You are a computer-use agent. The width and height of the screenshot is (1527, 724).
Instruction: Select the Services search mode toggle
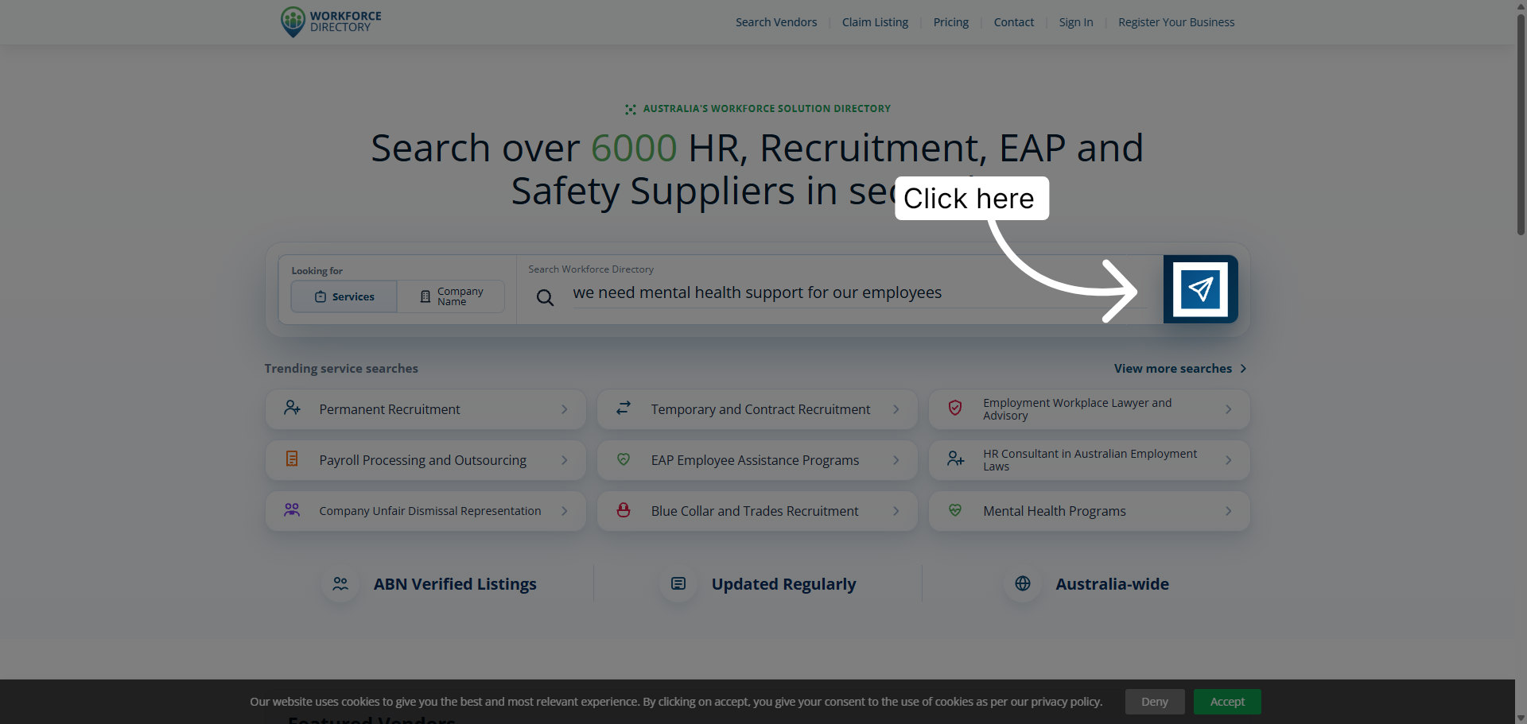344,296
